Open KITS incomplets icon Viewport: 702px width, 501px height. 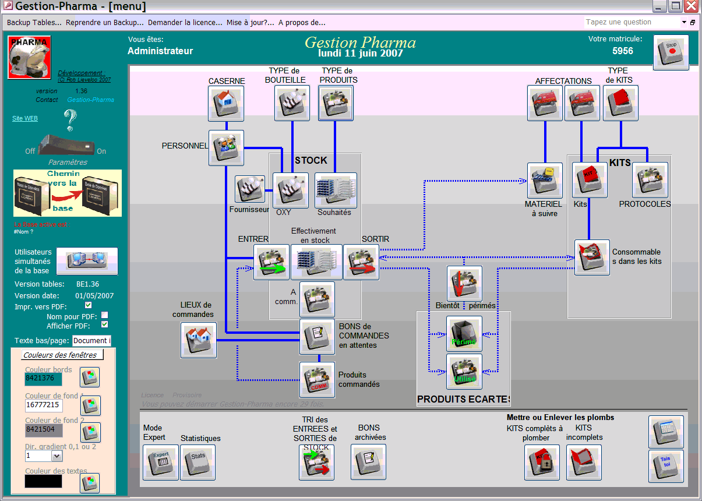pyautogui.click(x=584, y=463)
